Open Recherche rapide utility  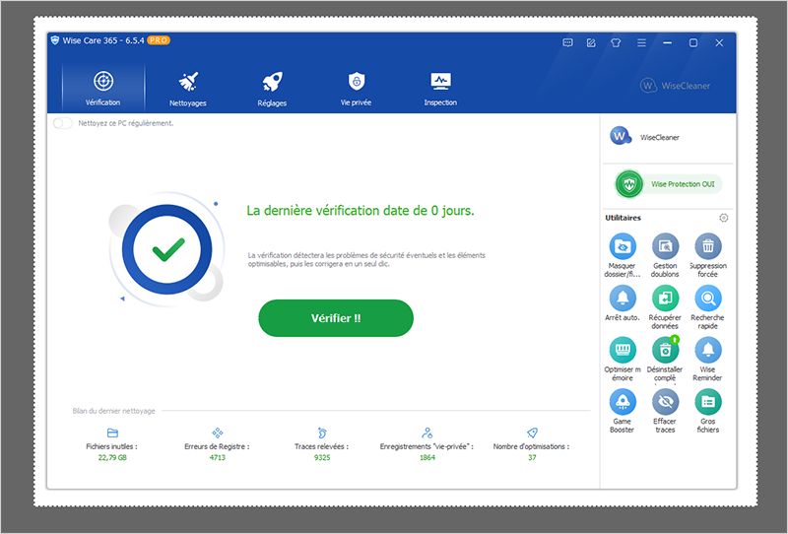pos(707,306)
